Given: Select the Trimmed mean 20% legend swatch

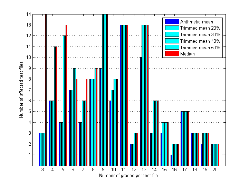Looking at the screenshot, I should [x=172, y=28].
